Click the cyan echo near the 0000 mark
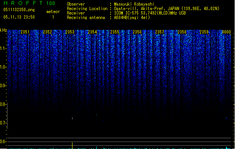Screen dimensions: 235x149 227,118
